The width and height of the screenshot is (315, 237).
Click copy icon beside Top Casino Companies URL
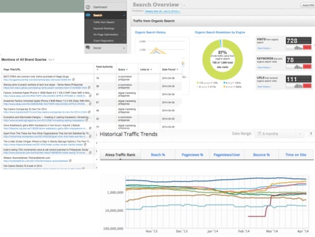click(89, 112)
